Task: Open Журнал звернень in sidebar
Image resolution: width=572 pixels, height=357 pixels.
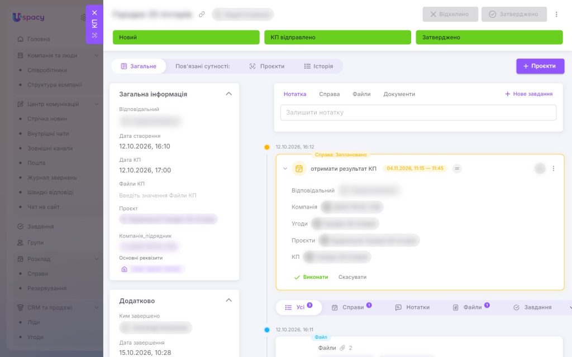Action: 52,177
